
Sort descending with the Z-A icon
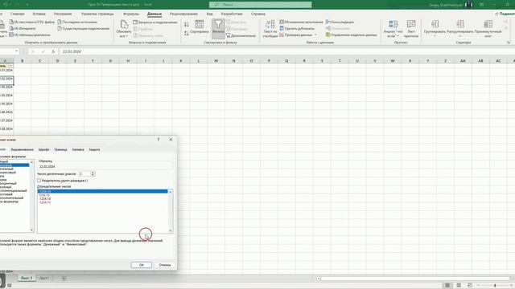(x=187, y=33)
